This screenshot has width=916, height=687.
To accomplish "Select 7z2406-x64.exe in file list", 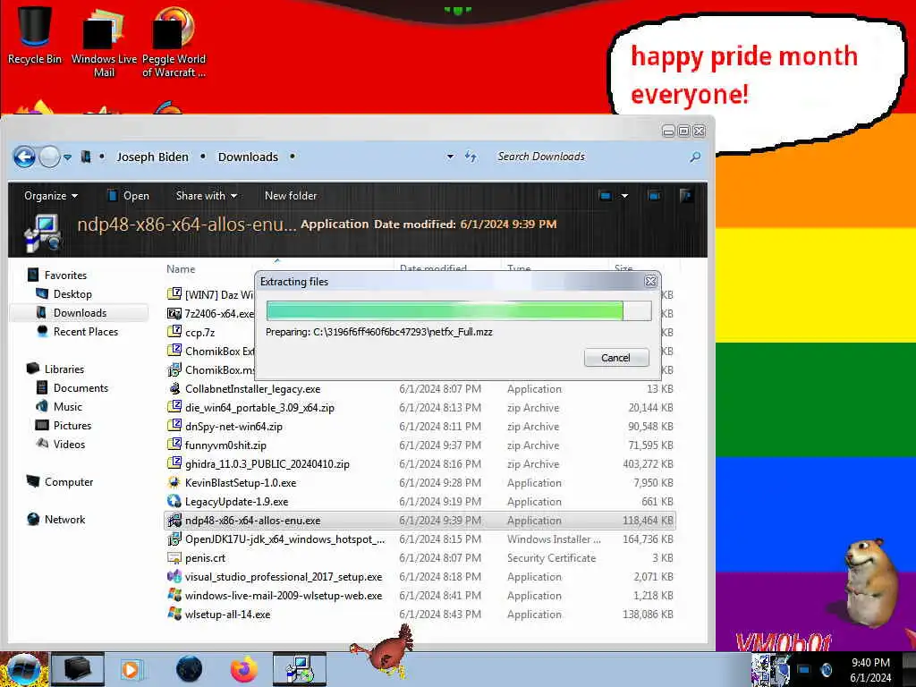I will click(211, 314).
